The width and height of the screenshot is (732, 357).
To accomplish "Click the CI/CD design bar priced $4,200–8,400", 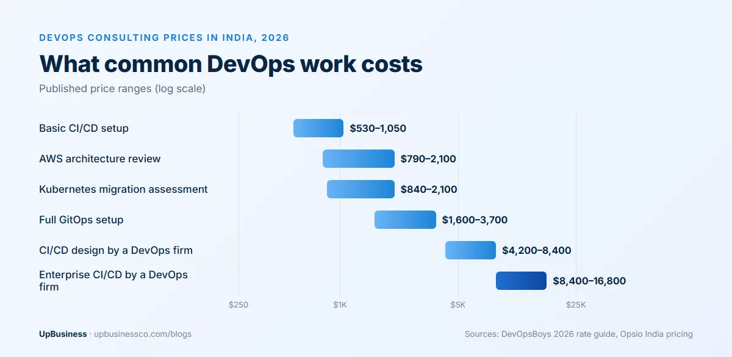I will (470, 250).
